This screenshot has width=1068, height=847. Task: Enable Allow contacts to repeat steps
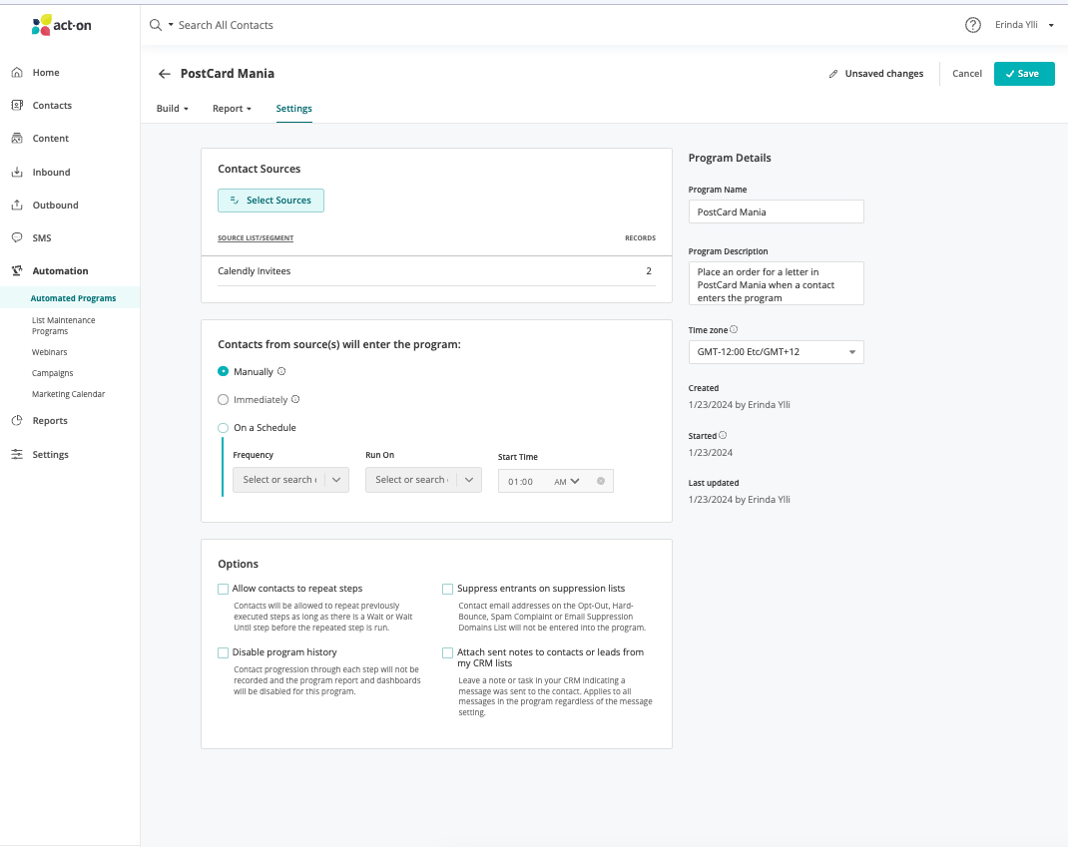223,589
